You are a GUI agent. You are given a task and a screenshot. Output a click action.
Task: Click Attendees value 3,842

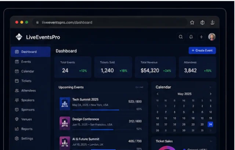[190, 71]
